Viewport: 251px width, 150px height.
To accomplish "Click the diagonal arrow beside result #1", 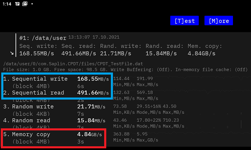I will [x=12, y=53].
